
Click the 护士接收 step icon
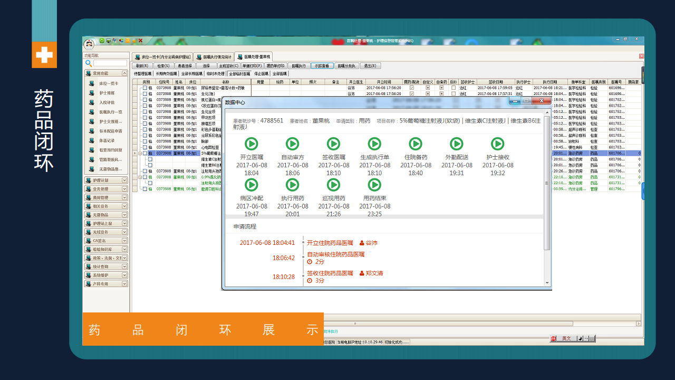click(498, 144)
